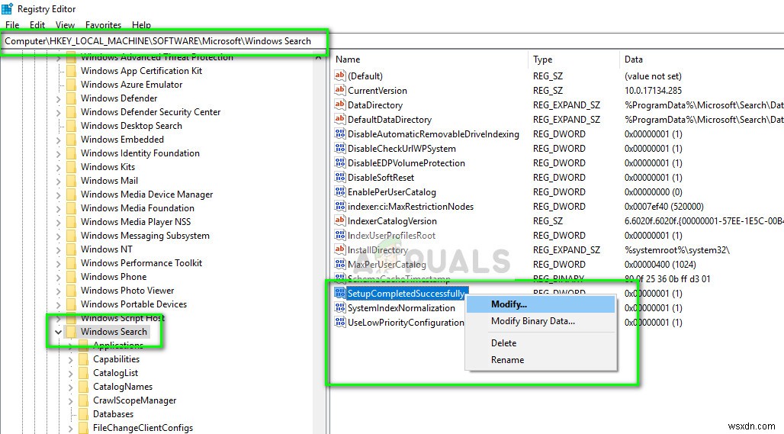The height and width of the screenshot is (434, 784).
Task: Click the SetupCompletedSuccessfully DWORD icon
Action: (340, 293)
